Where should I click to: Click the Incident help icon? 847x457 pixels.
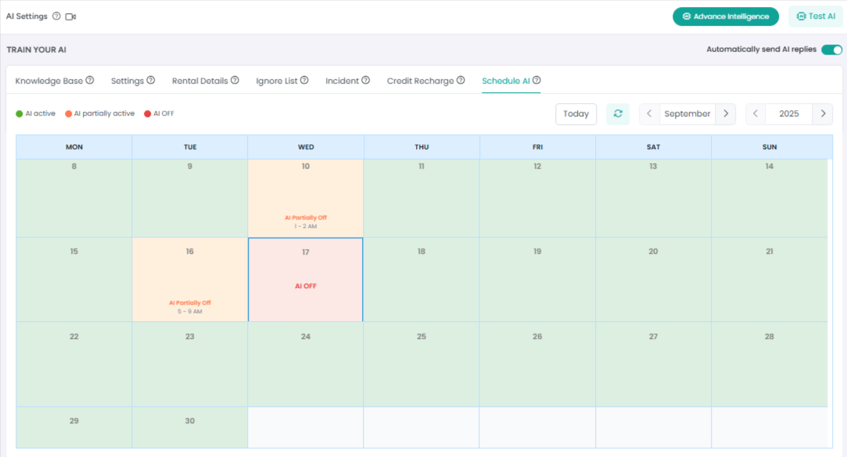click(x=366, y=80)
